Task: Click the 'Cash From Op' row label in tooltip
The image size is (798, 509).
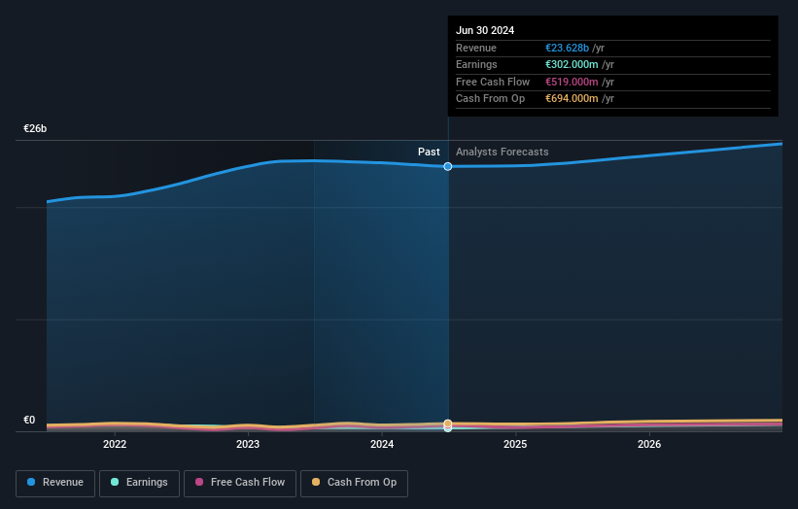Action: pos(490,99)
